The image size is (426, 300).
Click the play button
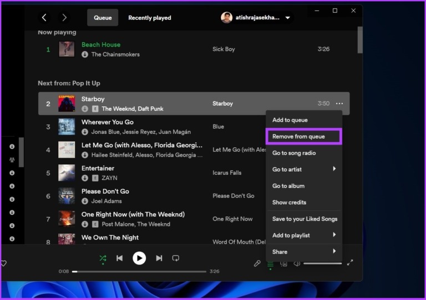[x=139, y=258]
